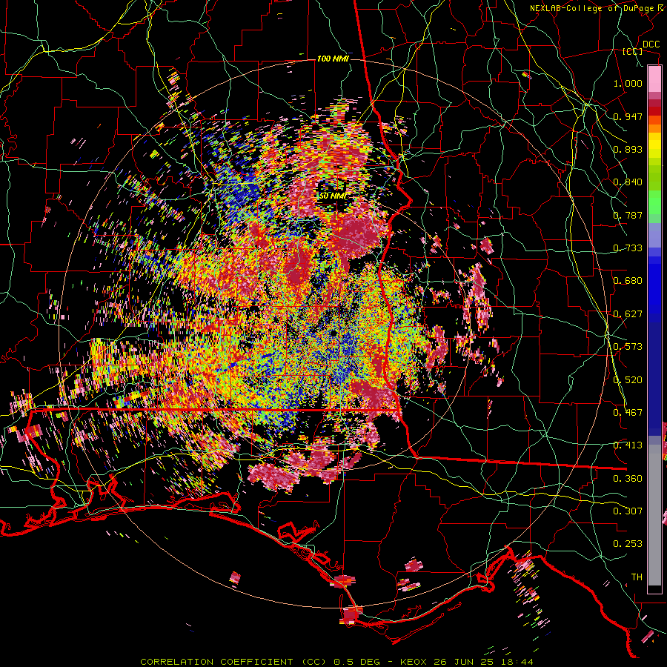Viewport: 667px width, 667px height.
Task: Click the 100 NMI range ring label
Action: point(333,59)
